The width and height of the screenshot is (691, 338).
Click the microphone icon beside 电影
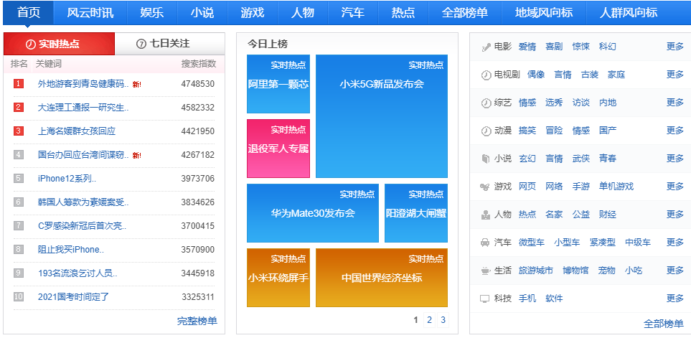[485, 47]
